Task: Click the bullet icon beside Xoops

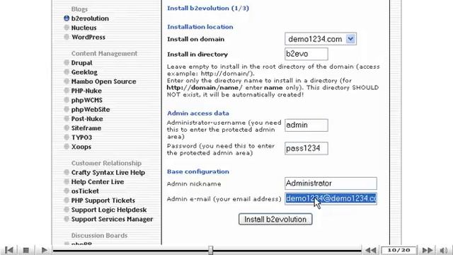Action: 67,147
